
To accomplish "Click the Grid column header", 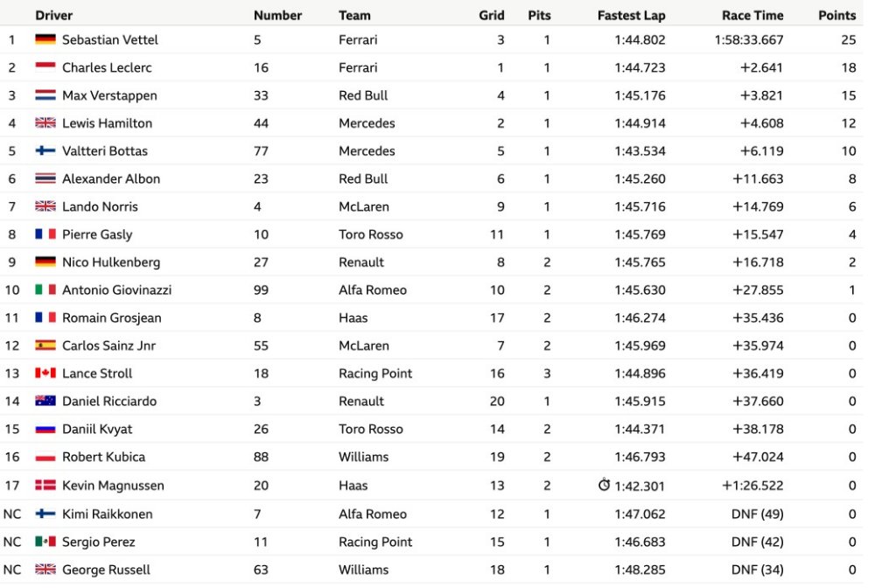I will (491, 15).
